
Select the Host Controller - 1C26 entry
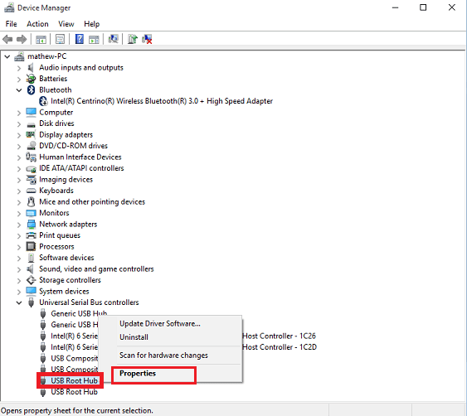(x=279, y=336)
